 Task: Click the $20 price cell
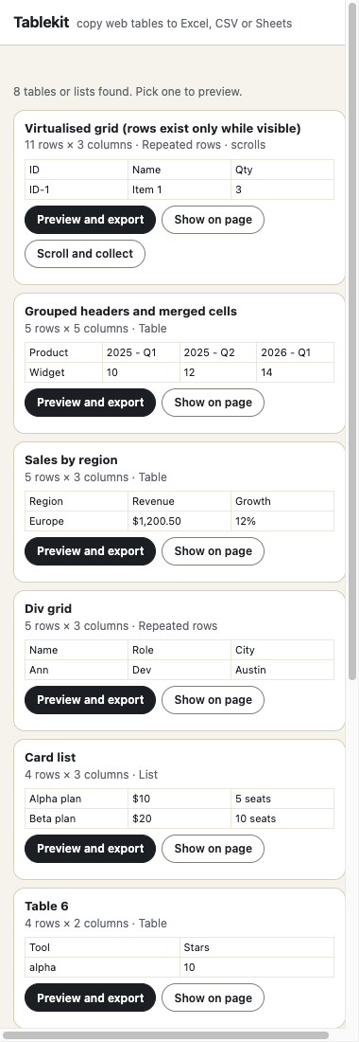pyautogui.click(x=179, y=819)
